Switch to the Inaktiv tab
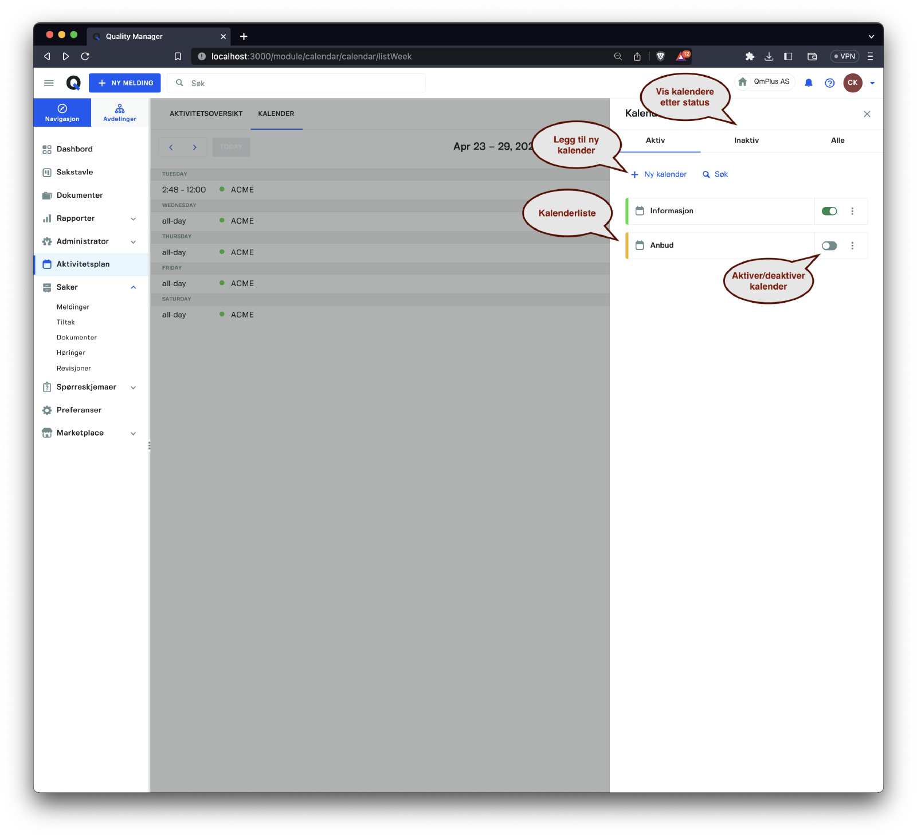Viewport: 917px width, 837px height. pos(746,140)
